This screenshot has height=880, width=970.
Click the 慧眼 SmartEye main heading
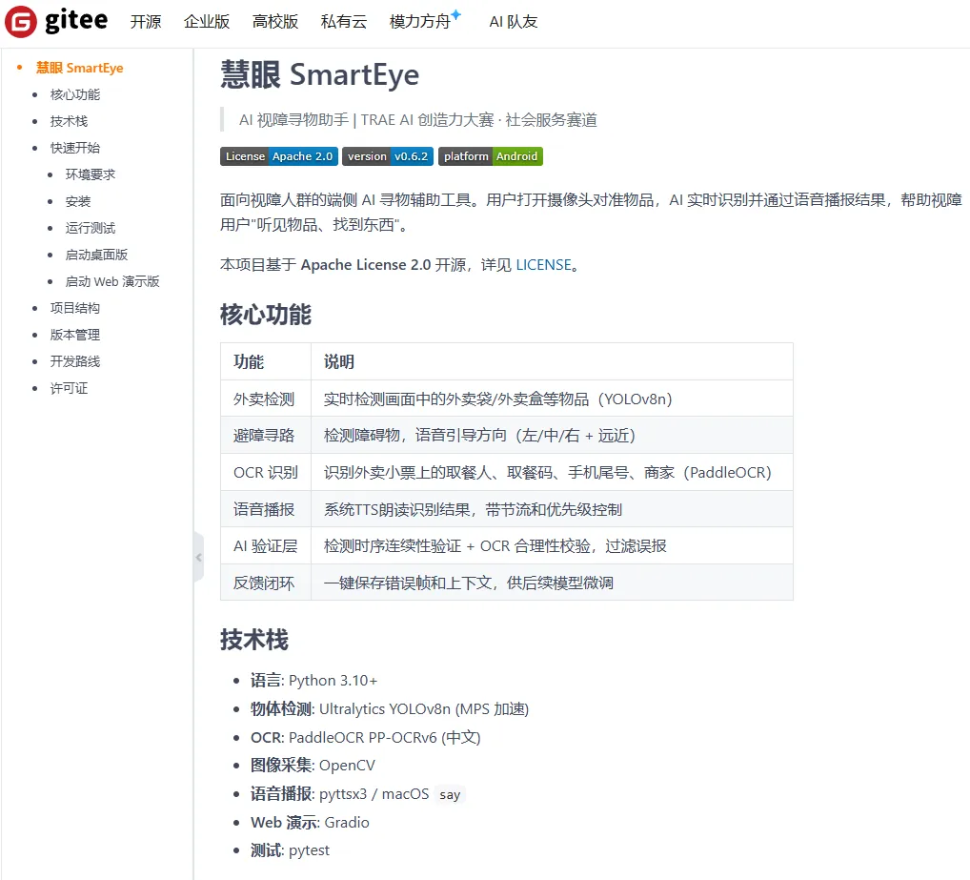[x=320, y=74]
